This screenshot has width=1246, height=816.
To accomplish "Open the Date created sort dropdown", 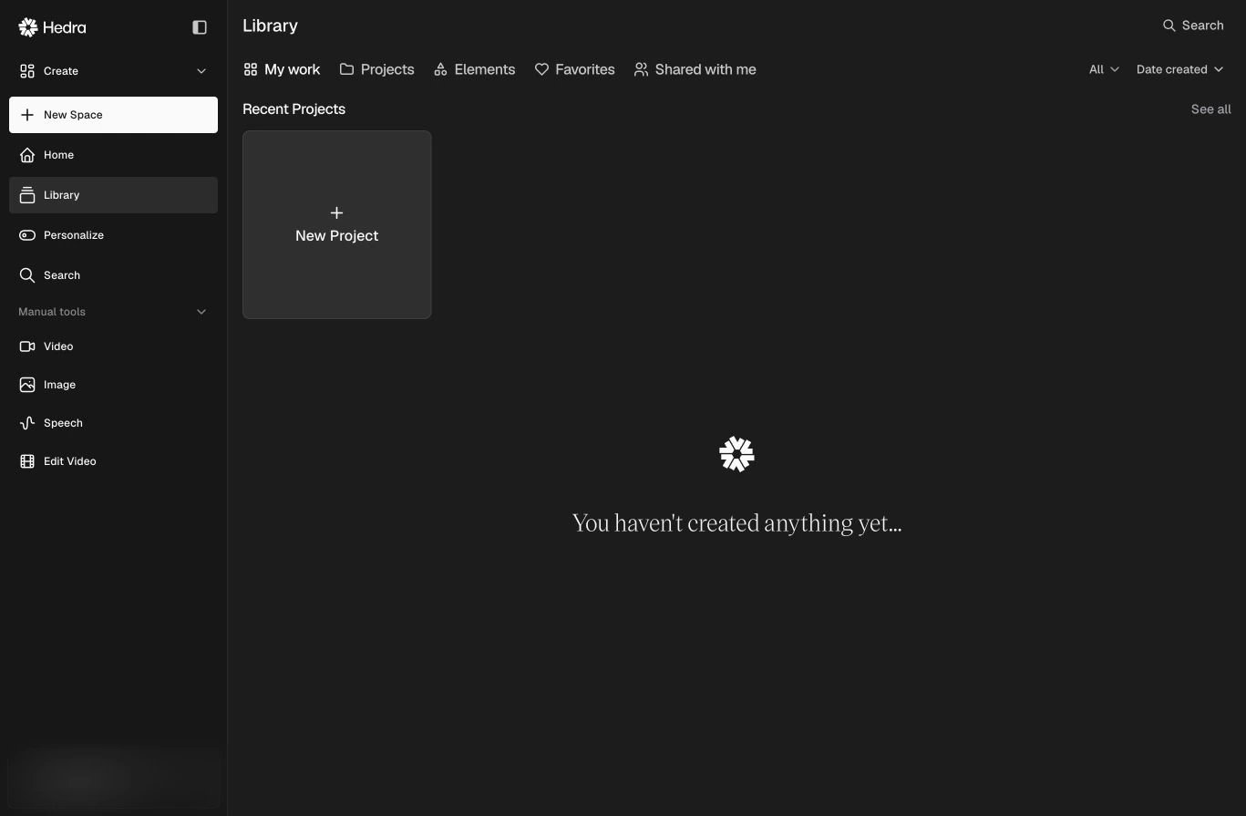I will coord(1179,69).
